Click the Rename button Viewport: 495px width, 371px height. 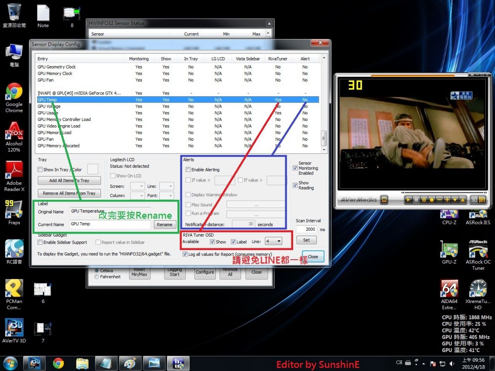click(x=164, y=225)
